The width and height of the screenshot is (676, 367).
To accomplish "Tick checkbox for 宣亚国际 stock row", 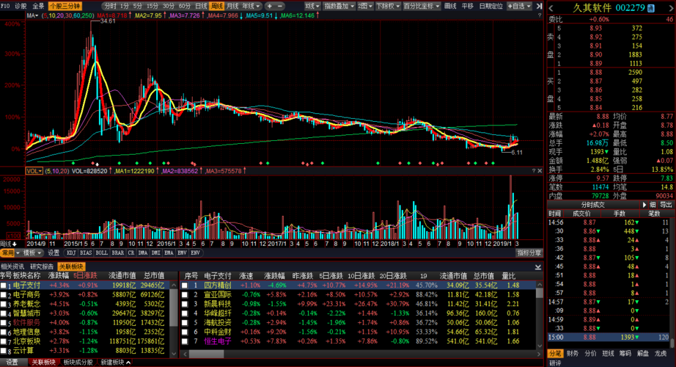I will (x=185, y=295).
